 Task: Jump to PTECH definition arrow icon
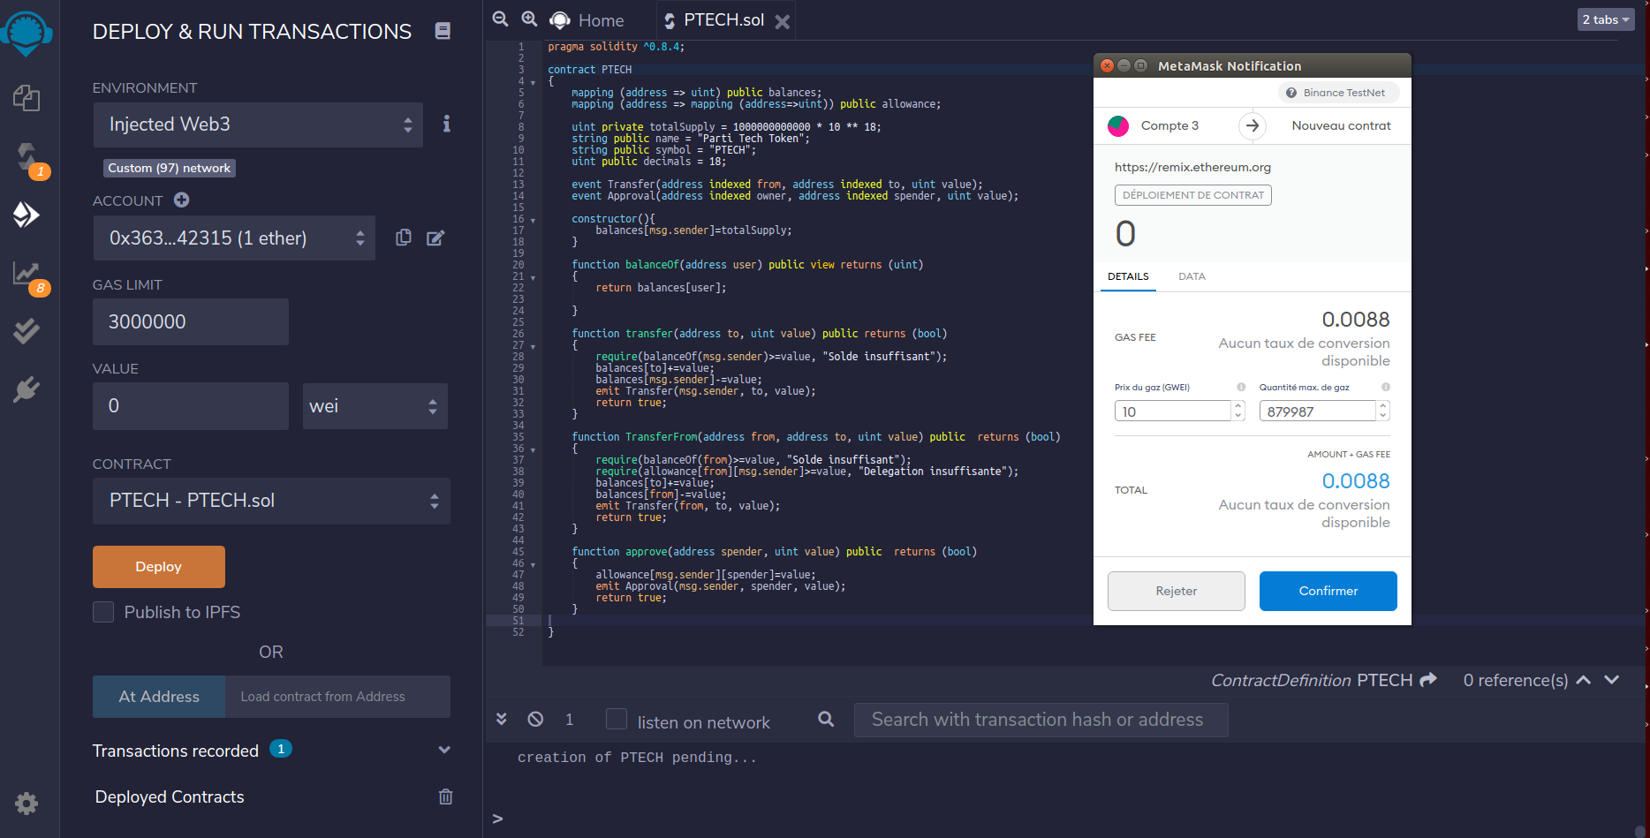[1428, 679]
